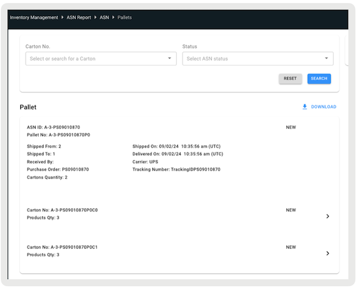
Task: Go to ASN Report breadcrumb
Action: click(79, 17)
